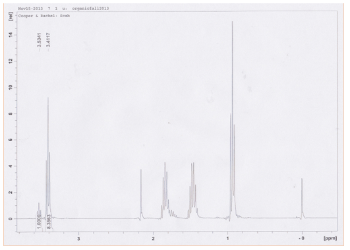The image size is (350, 250).
Task: Select the integral value 8.3563
Action: coord(49,222)
